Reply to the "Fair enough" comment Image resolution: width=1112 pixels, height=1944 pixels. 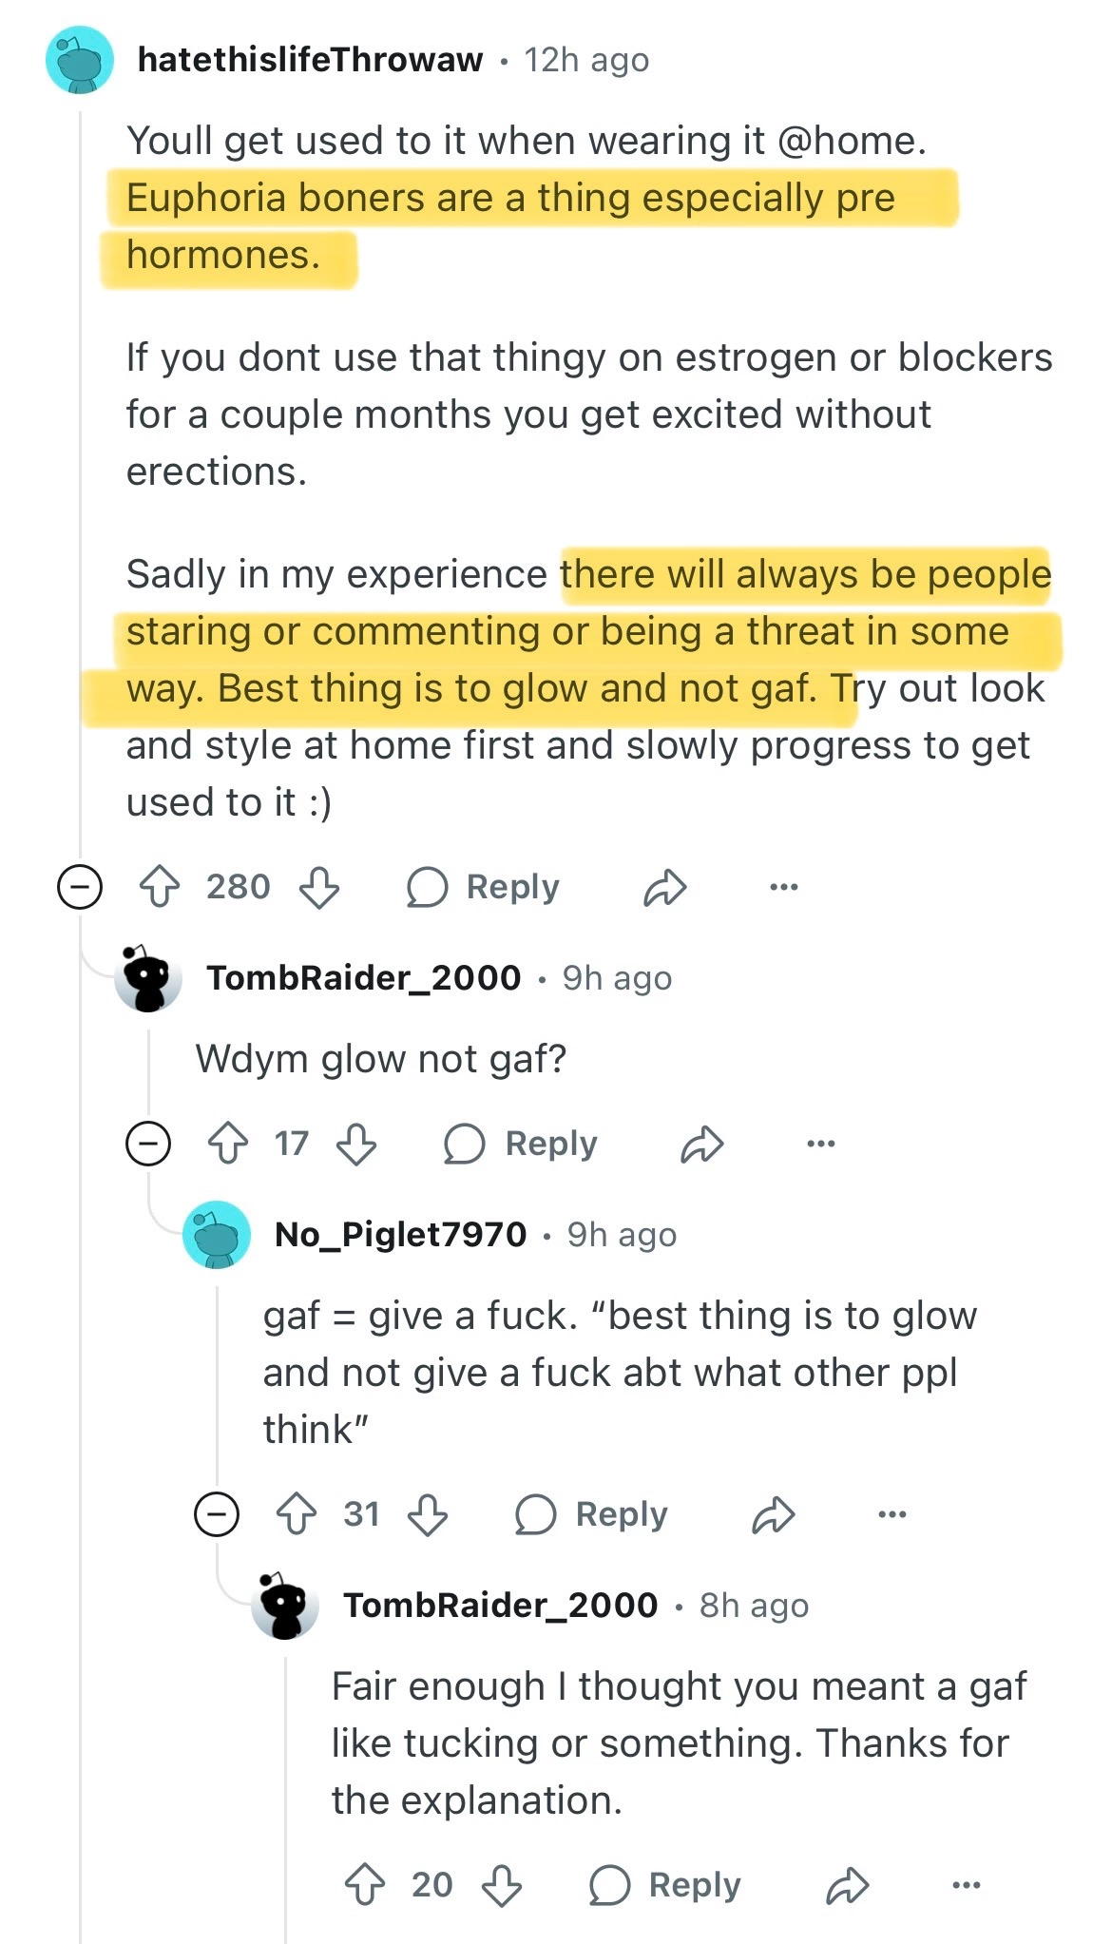point(665,1884)
